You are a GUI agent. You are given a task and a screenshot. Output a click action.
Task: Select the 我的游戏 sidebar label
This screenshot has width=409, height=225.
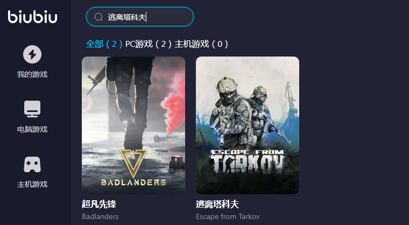(x=32, y=75)
